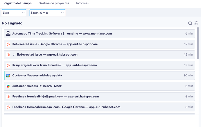Click HubSpot icon next to cgh@nalegal.com feedback

tap(8, 107)
